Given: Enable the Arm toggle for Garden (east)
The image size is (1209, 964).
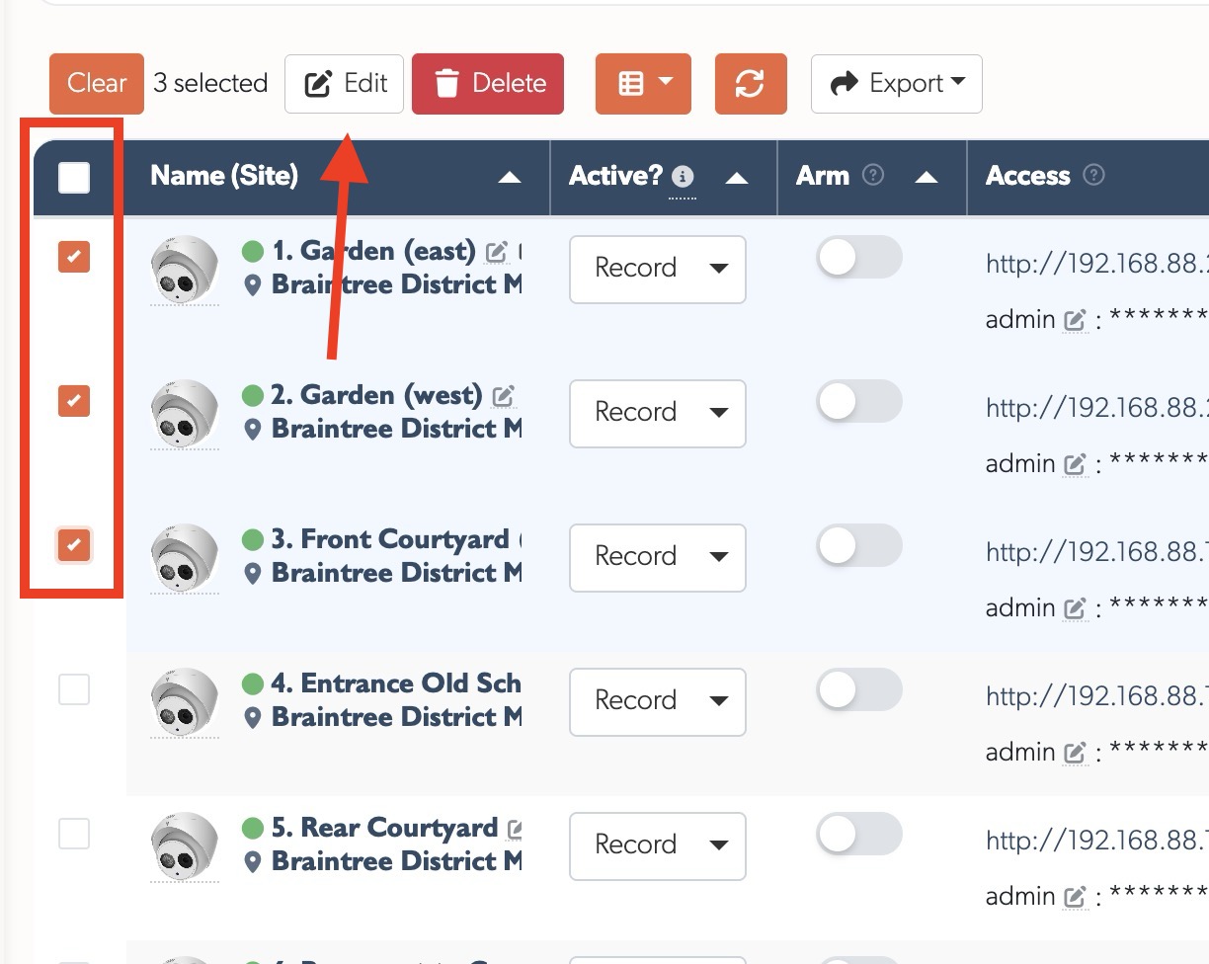Looking at the screenshot, I should pos(858,258).
